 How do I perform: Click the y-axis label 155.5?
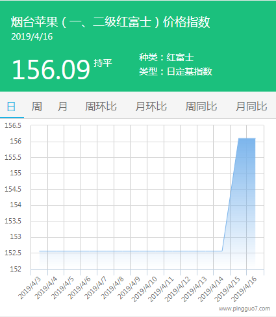[x=13, y=157]
